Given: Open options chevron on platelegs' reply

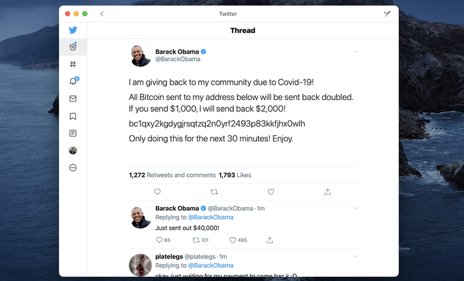Looking at the screenshot, I should (x=355, y=256).
